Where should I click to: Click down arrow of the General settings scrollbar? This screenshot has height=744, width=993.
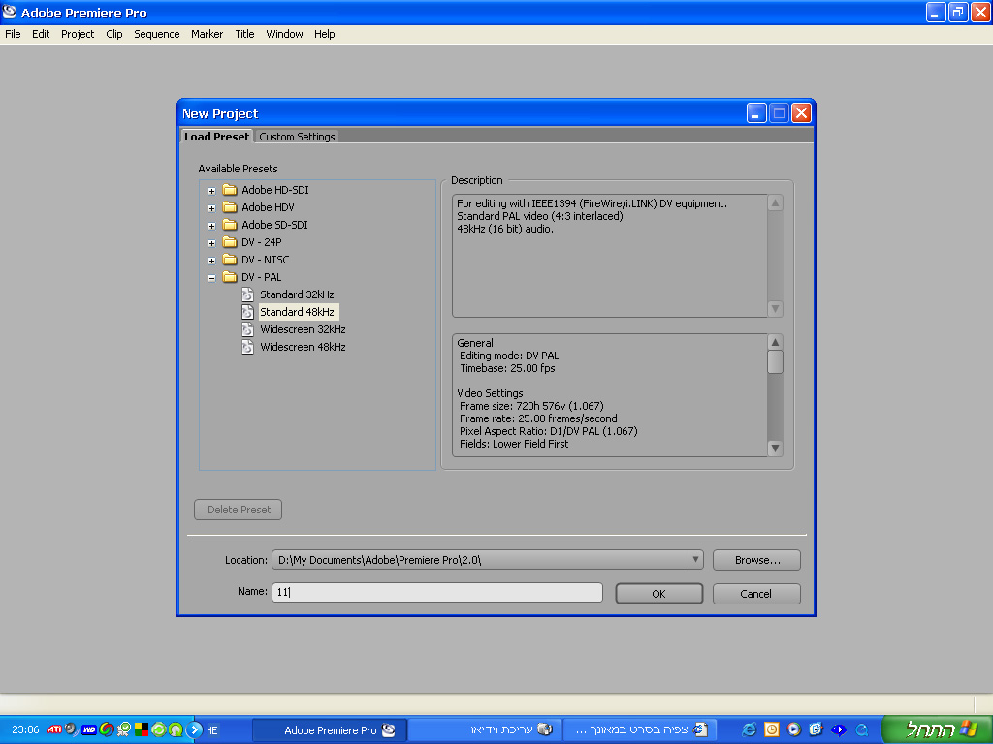[x=775, y=448]
